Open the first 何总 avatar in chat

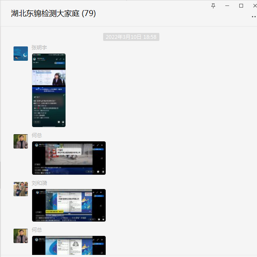21,141
